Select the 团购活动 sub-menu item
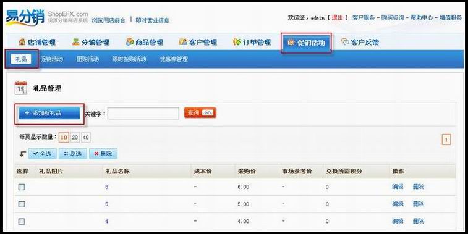Screen dimensions: 468x234 [87, 59]
